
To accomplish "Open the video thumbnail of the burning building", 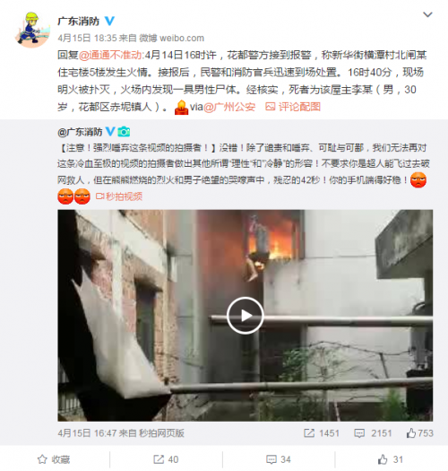I will coord(246,316).
